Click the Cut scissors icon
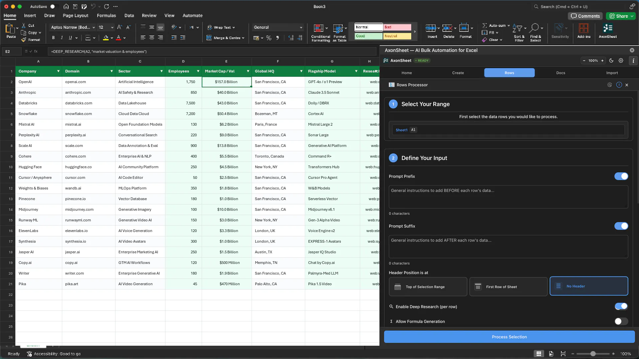 pyautogui.click(x=24, y=26)
